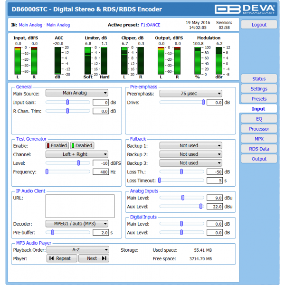
Task: Click the DEVA Broadcast logo
Action: (245, 9)
